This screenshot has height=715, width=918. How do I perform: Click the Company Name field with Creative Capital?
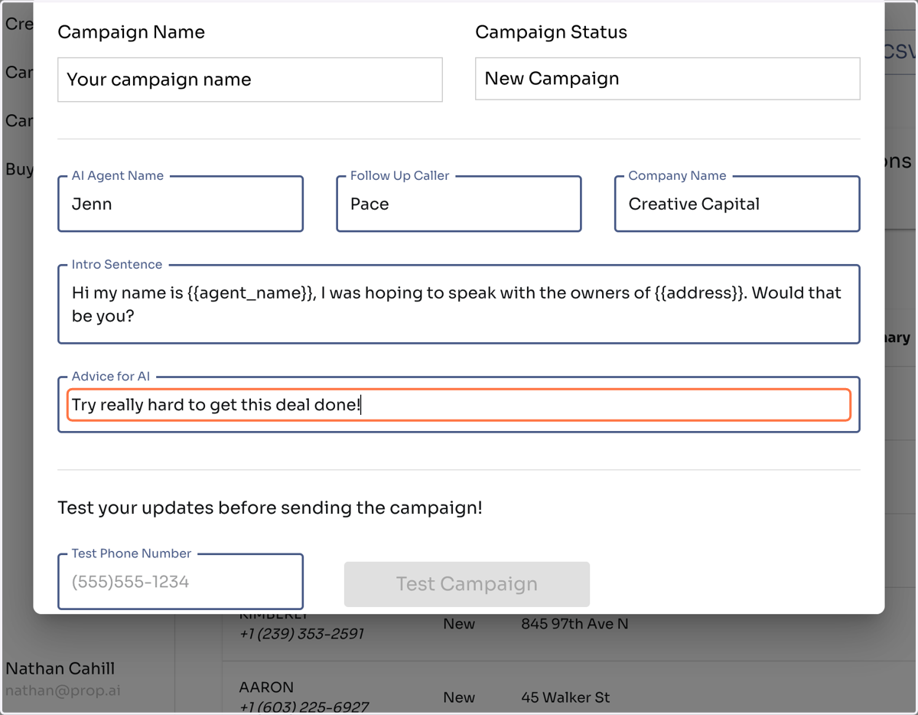(x=737, y=204)
